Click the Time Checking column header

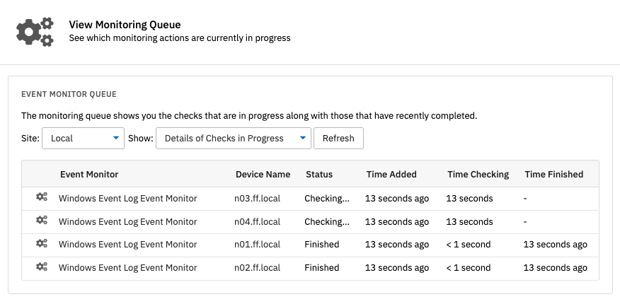478,174
